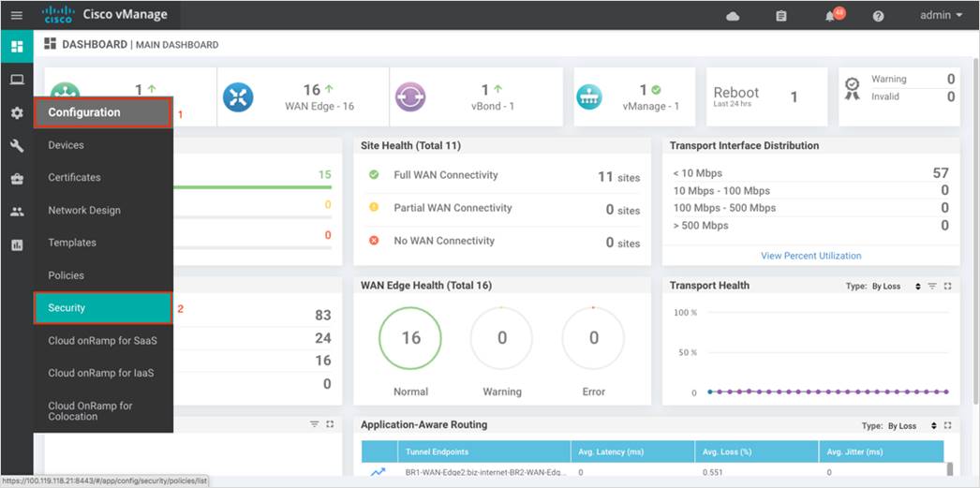Open Network Design menu item

point(102,210)
